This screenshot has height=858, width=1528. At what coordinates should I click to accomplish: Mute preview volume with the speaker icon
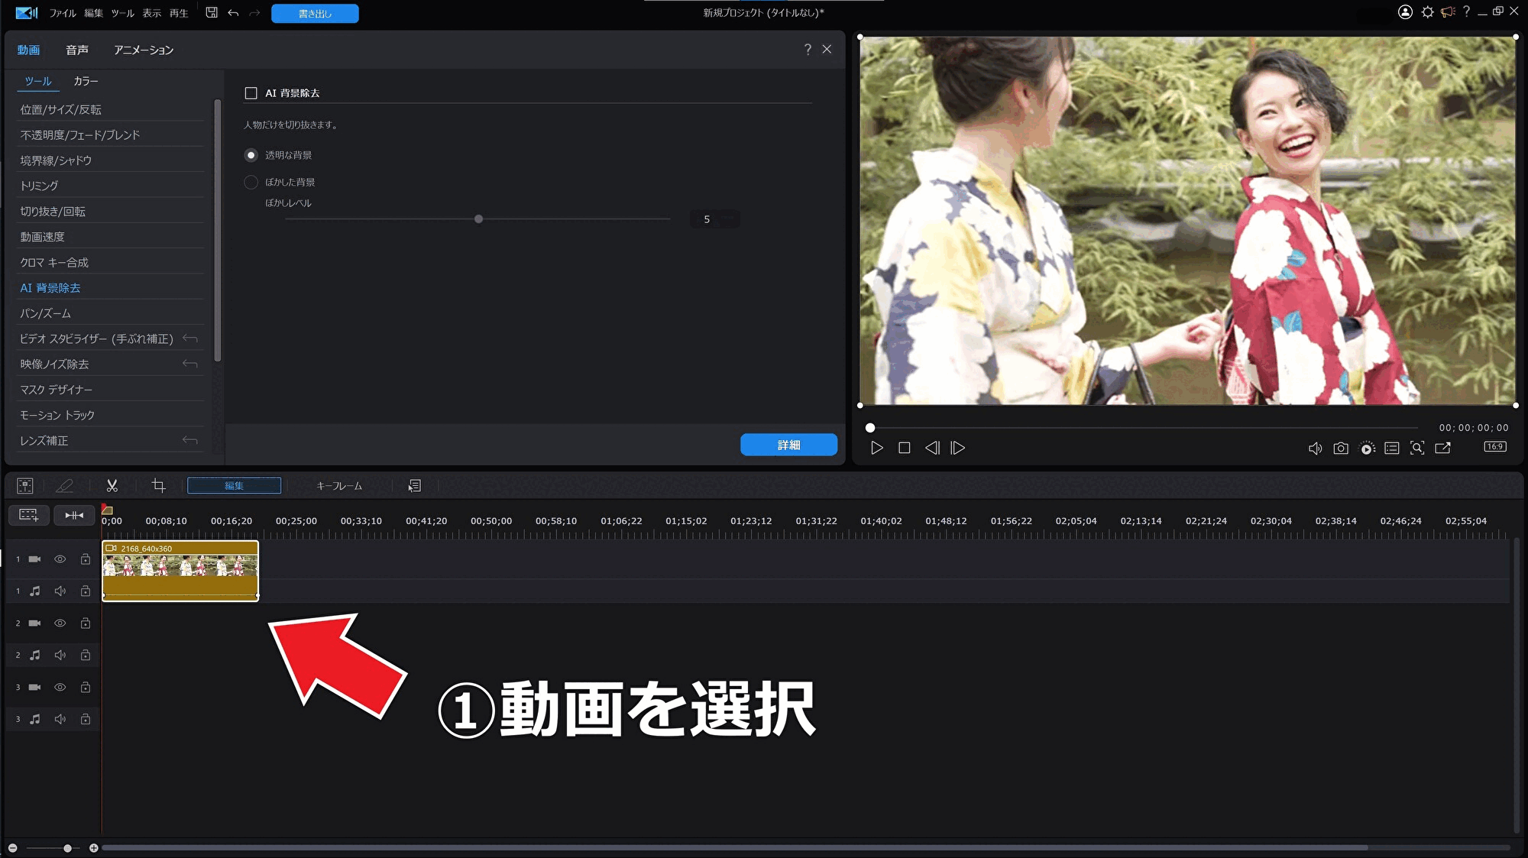click(x=1315, y=448)
